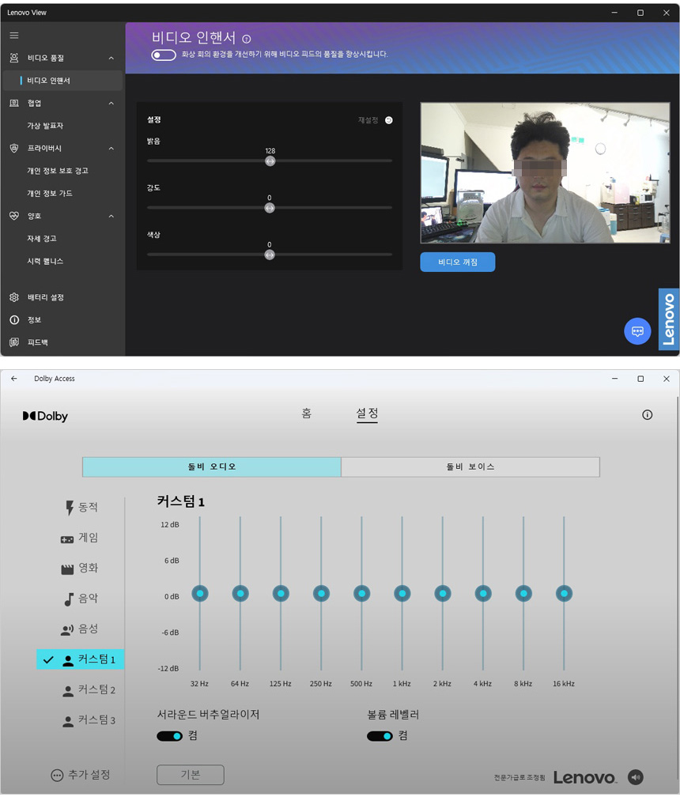Click the 16 kHz equalizer knob
Screen dimensions: 680x797
[564, 593]
